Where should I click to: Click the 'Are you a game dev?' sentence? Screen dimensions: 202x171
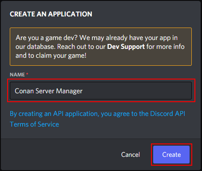[x=47, y=38]
